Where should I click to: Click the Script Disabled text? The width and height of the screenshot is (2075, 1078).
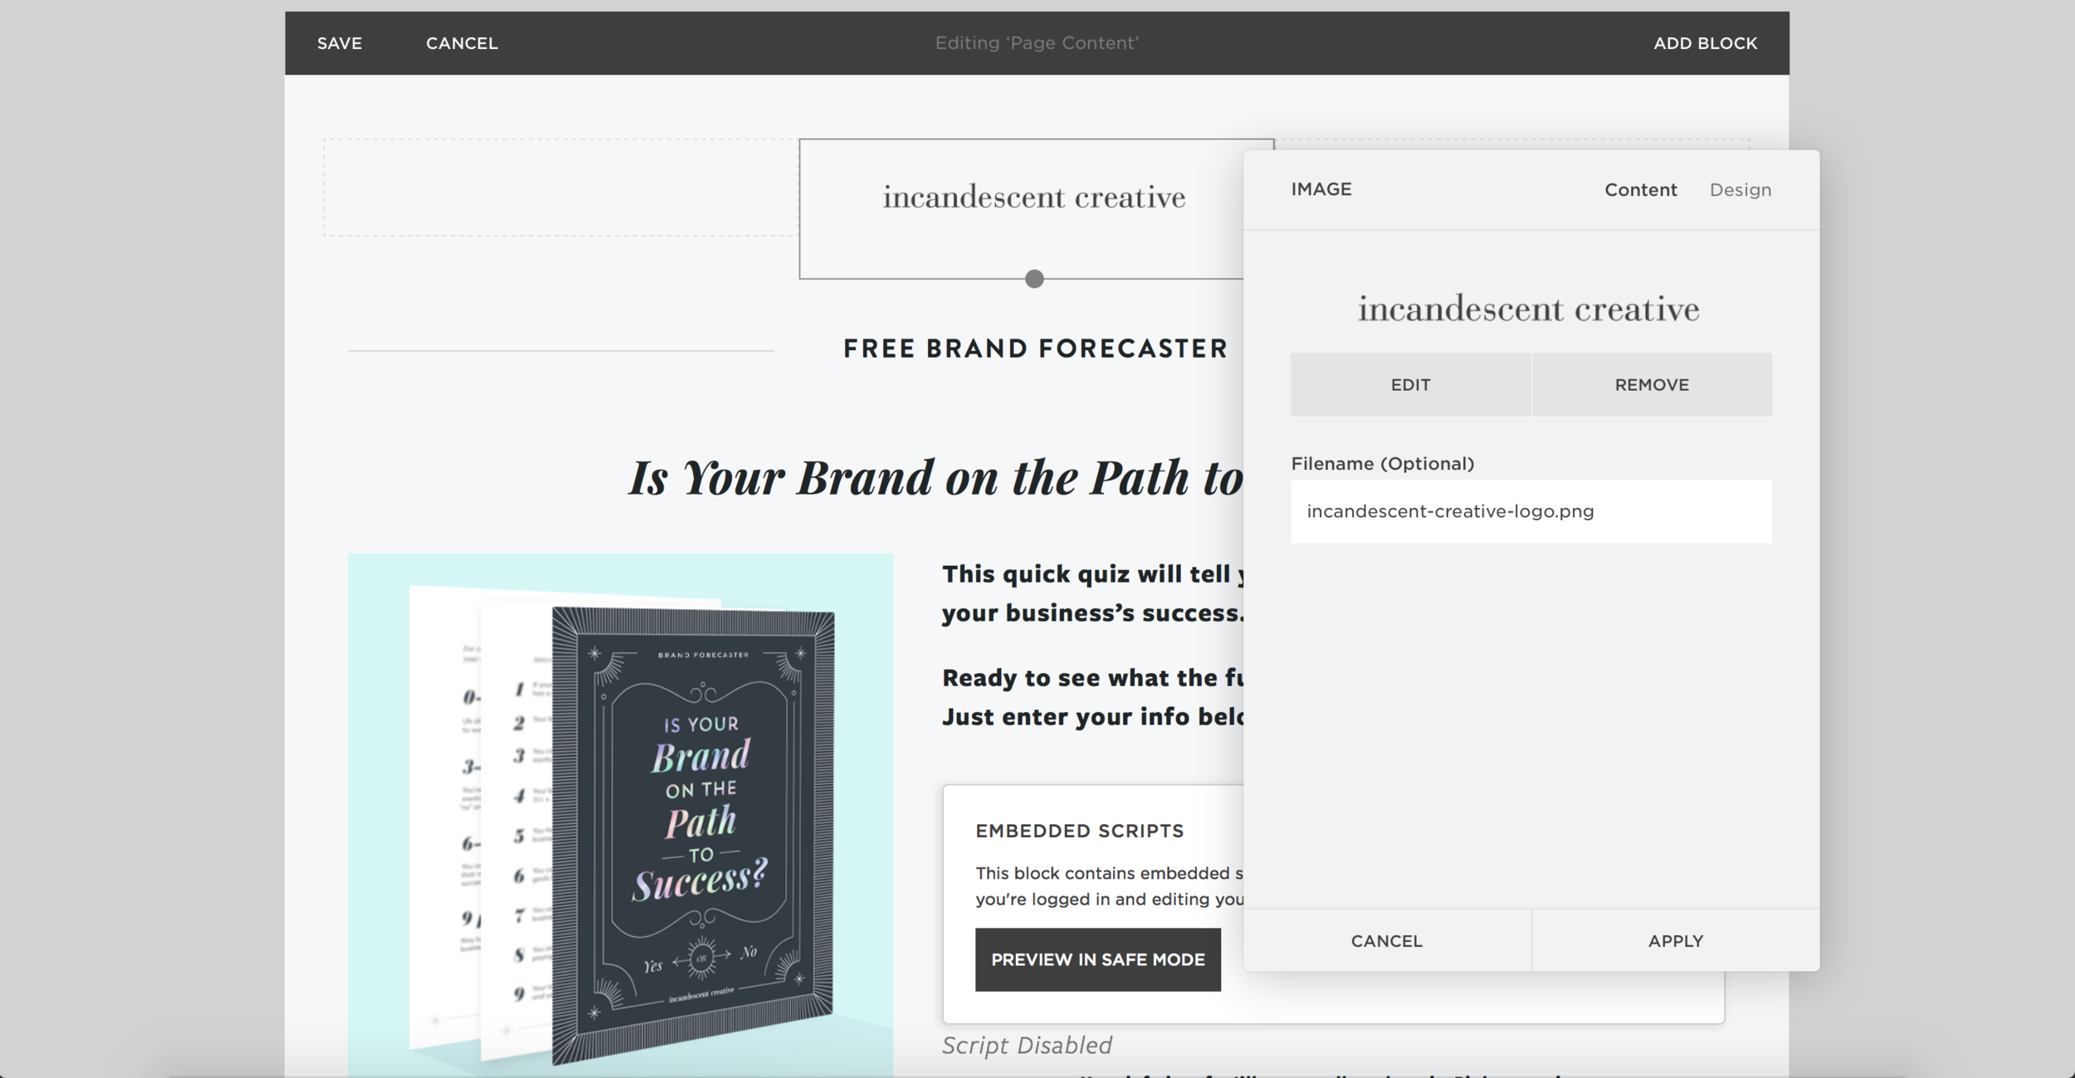(x=1027, y=1046)
